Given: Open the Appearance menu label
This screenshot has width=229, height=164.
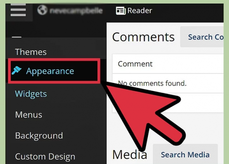Looking at the screenshot, I should tap(50, 71).
